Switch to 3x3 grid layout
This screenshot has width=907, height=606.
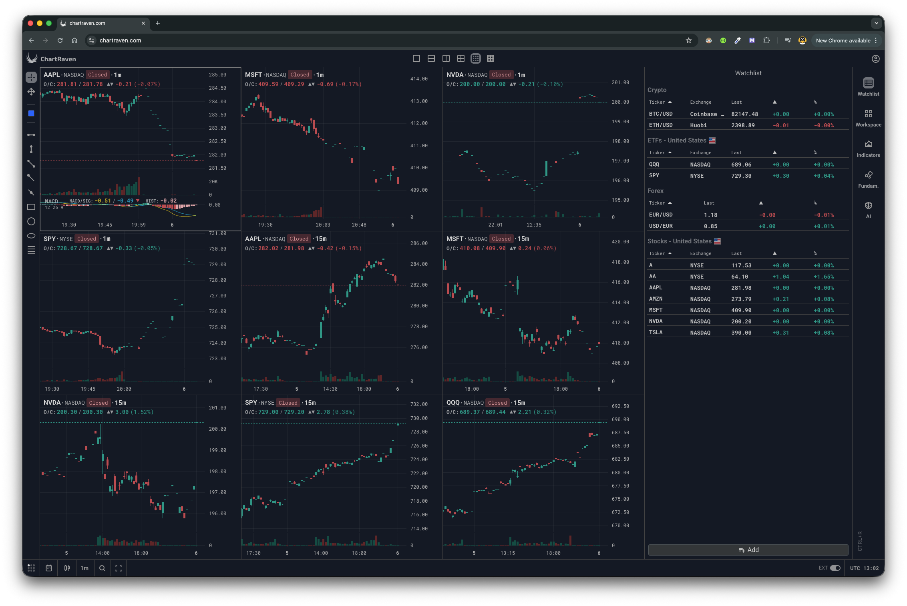tap(476, 58)
